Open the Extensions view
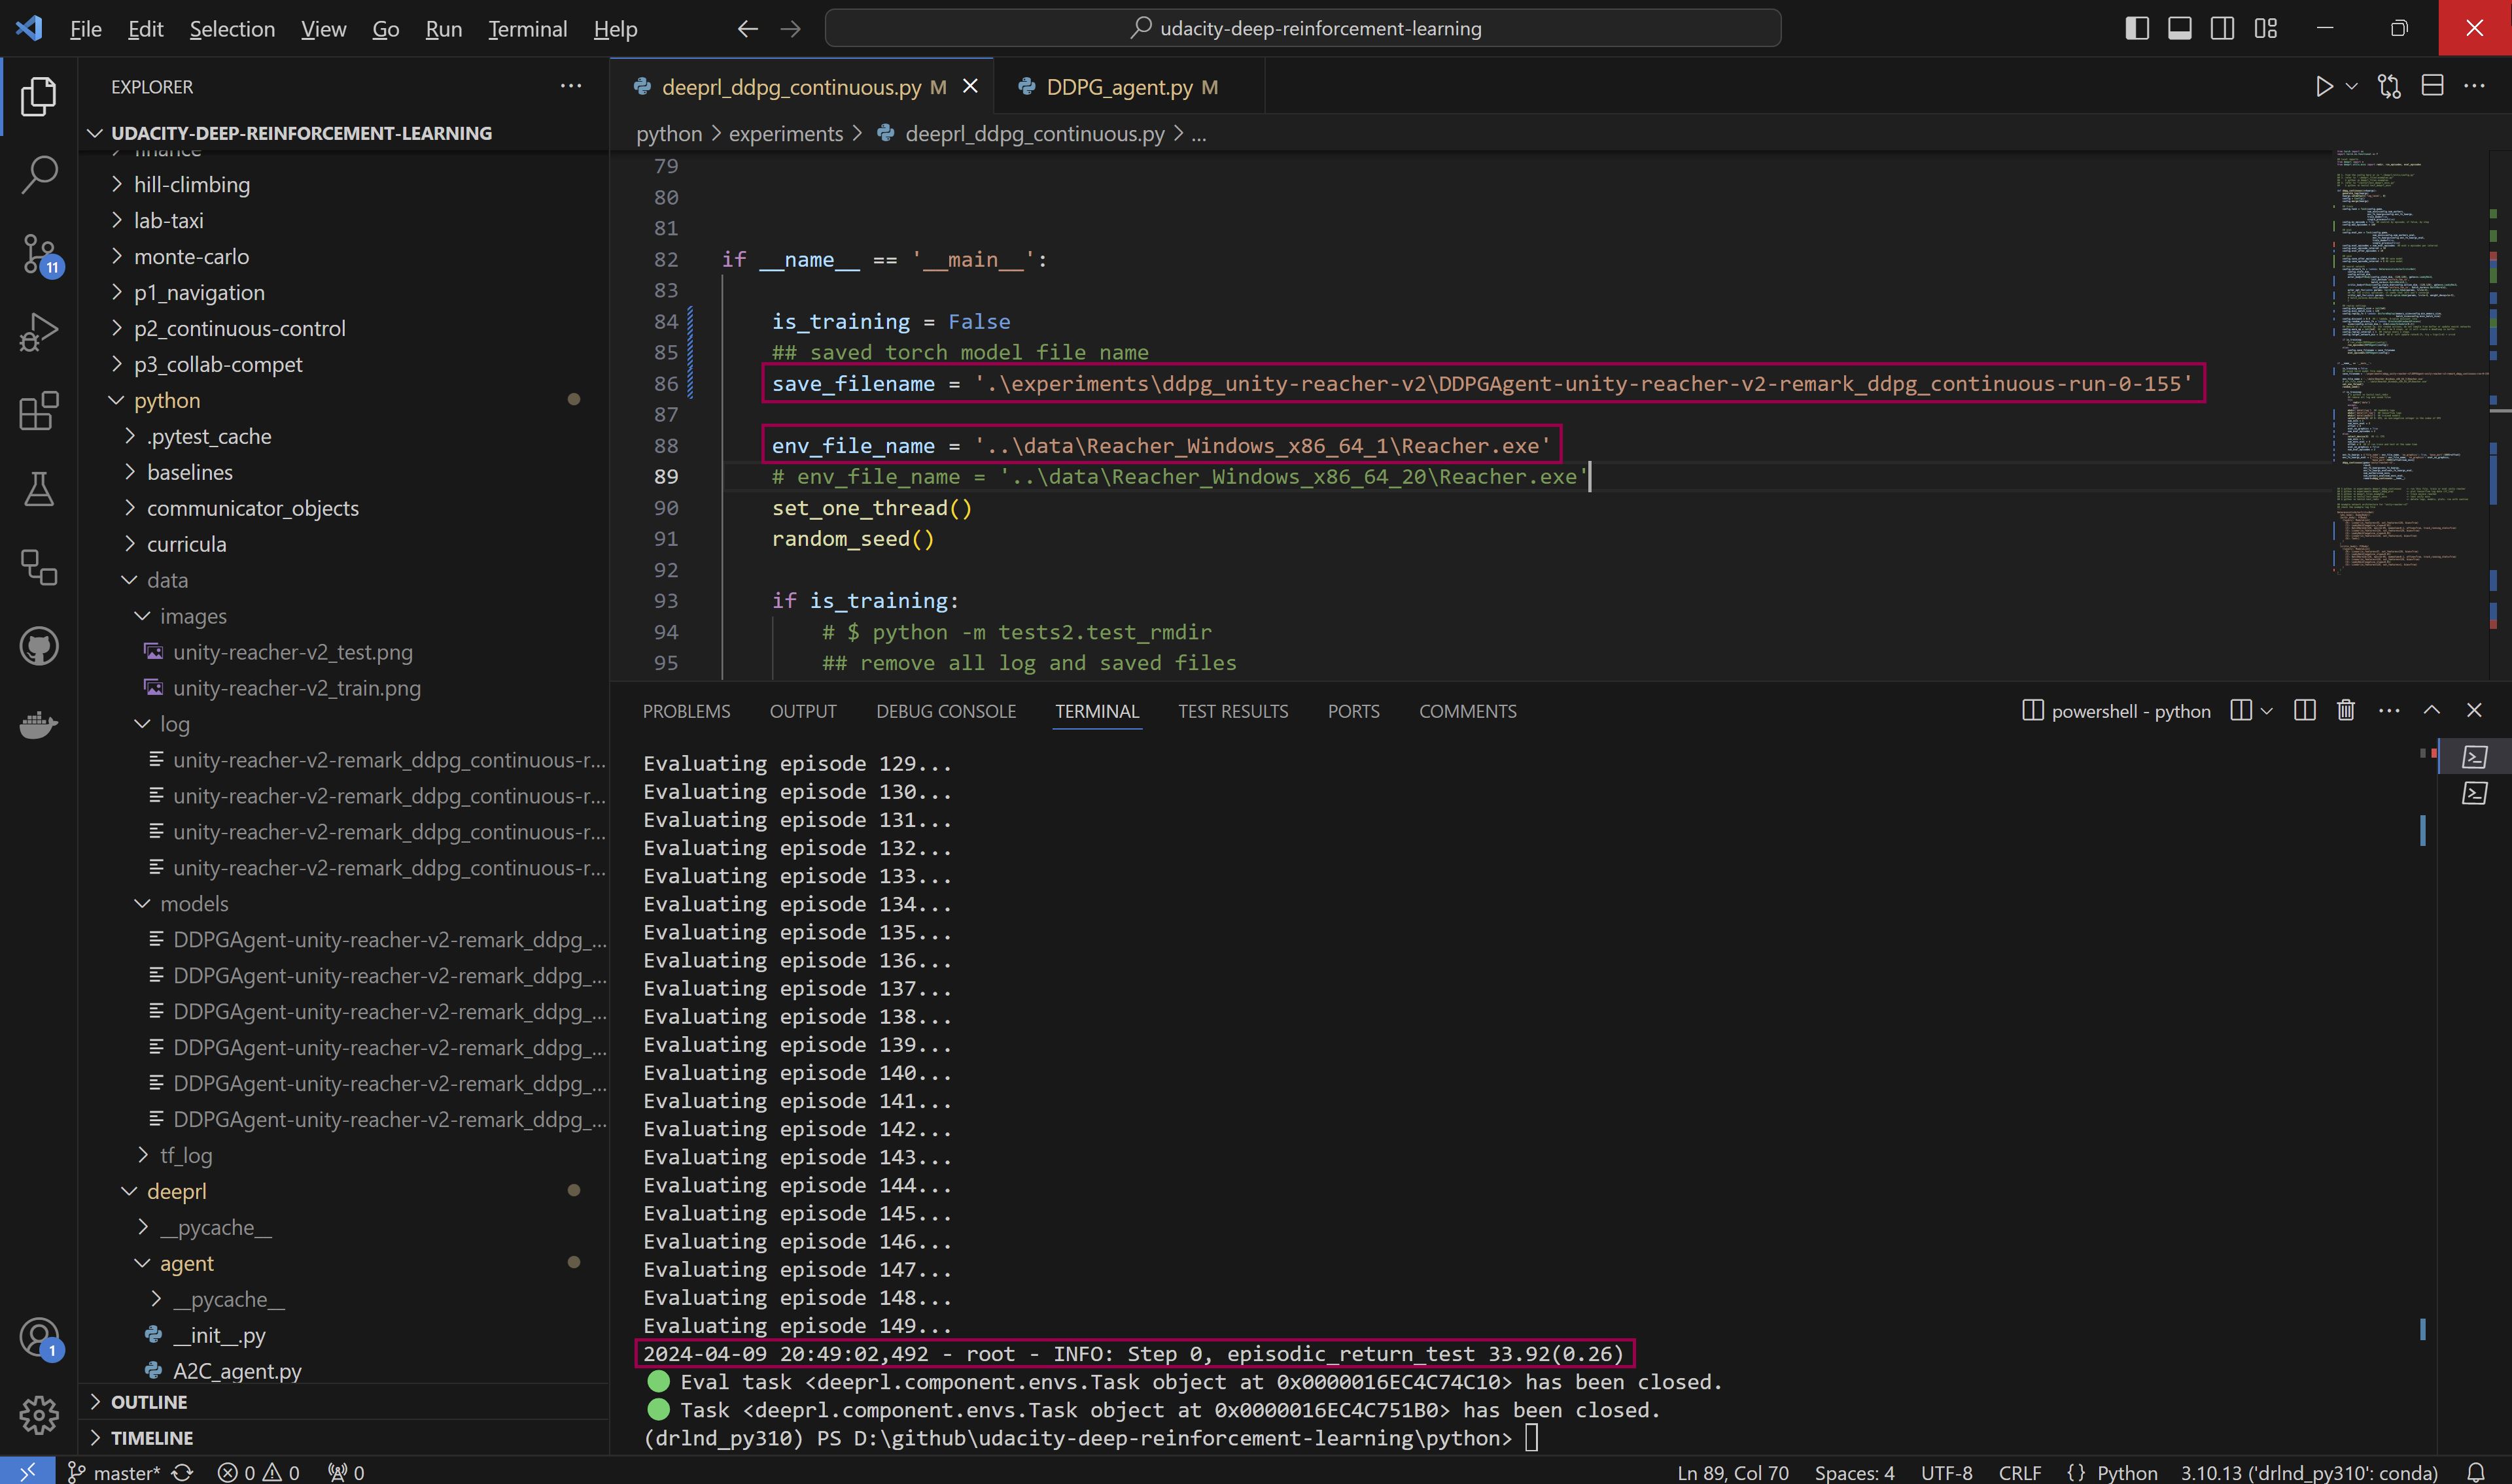This screenshot has height=1484, width=2512. (x=39, y=411)
